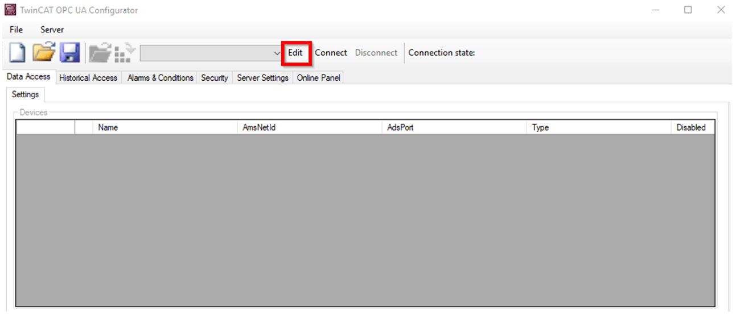The image size is (736, 319).
Task: Select the Data Access tab
Action: [x=28, y=77]
